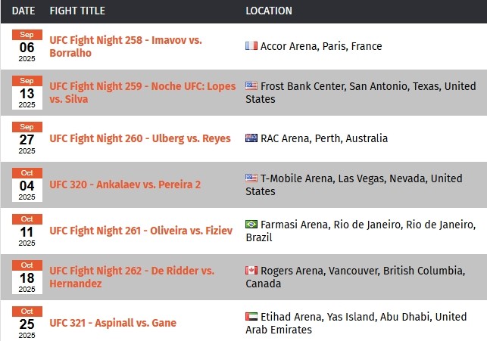Click the United Arab Emirates flag icon
The width and height of the screenshot is (487, 341).
click(x=251, y=317)
